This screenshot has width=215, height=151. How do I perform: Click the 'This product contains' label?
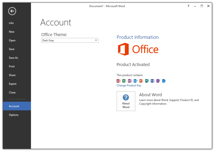(x=130, y=75)
